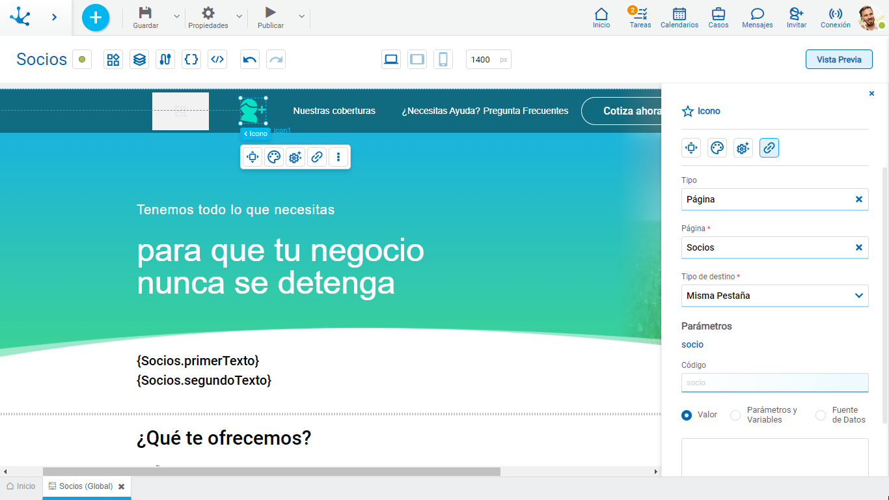
Task: Click the variables/connections toolbar icon
Action: 165,59
